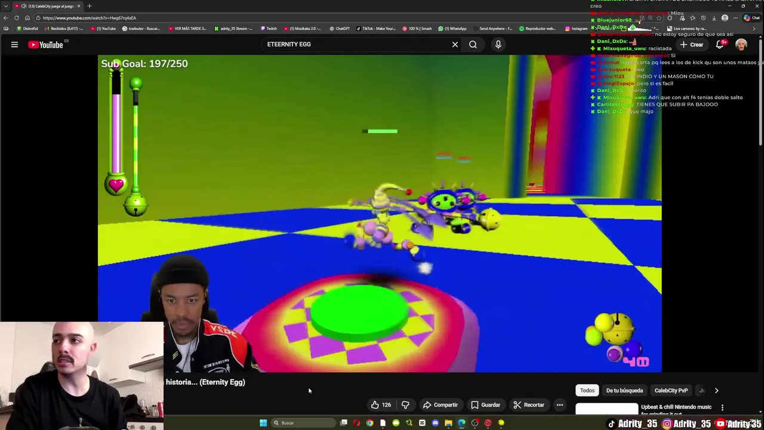The height and width of the screenshot is (430, 764).
Task: Dislike the video
Action: click(405, 405)
